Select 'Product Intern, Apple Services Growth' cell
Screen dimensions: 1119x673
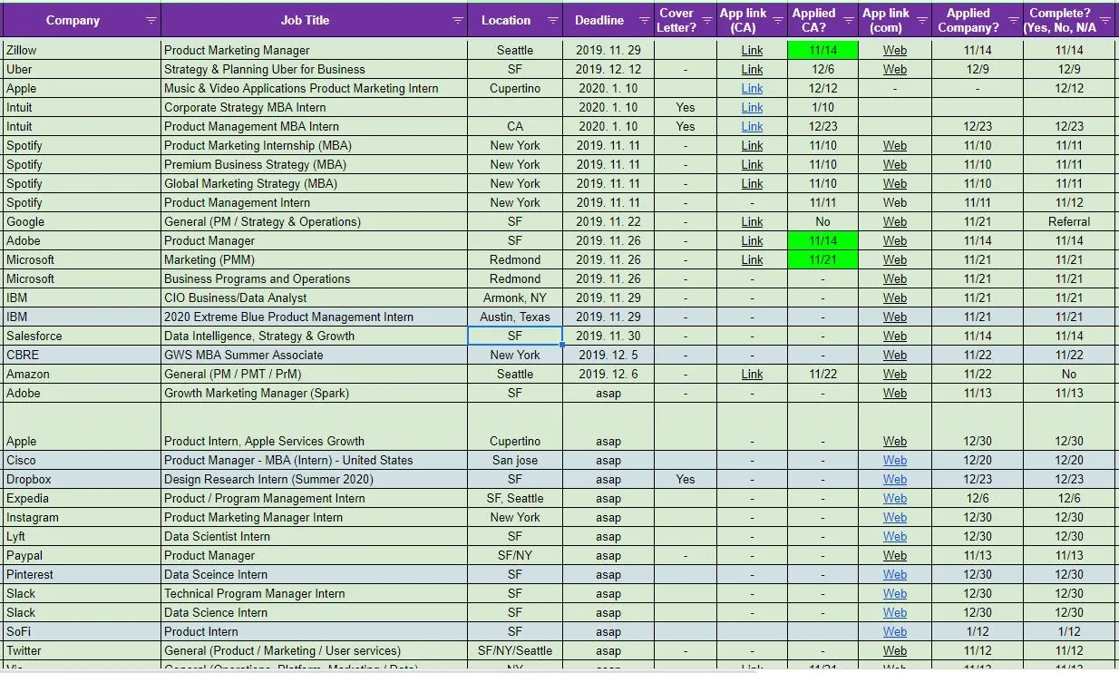tap(315, 426)
